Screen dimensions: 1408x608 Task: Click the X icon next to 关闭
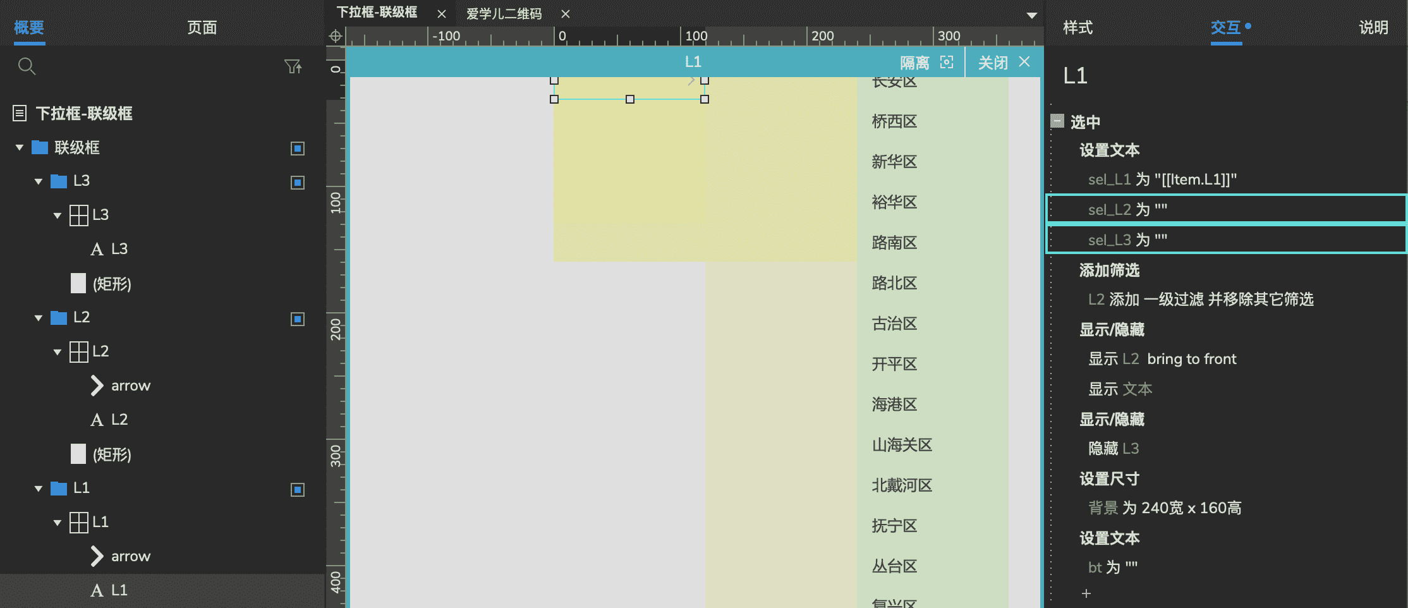point(1024,61)
